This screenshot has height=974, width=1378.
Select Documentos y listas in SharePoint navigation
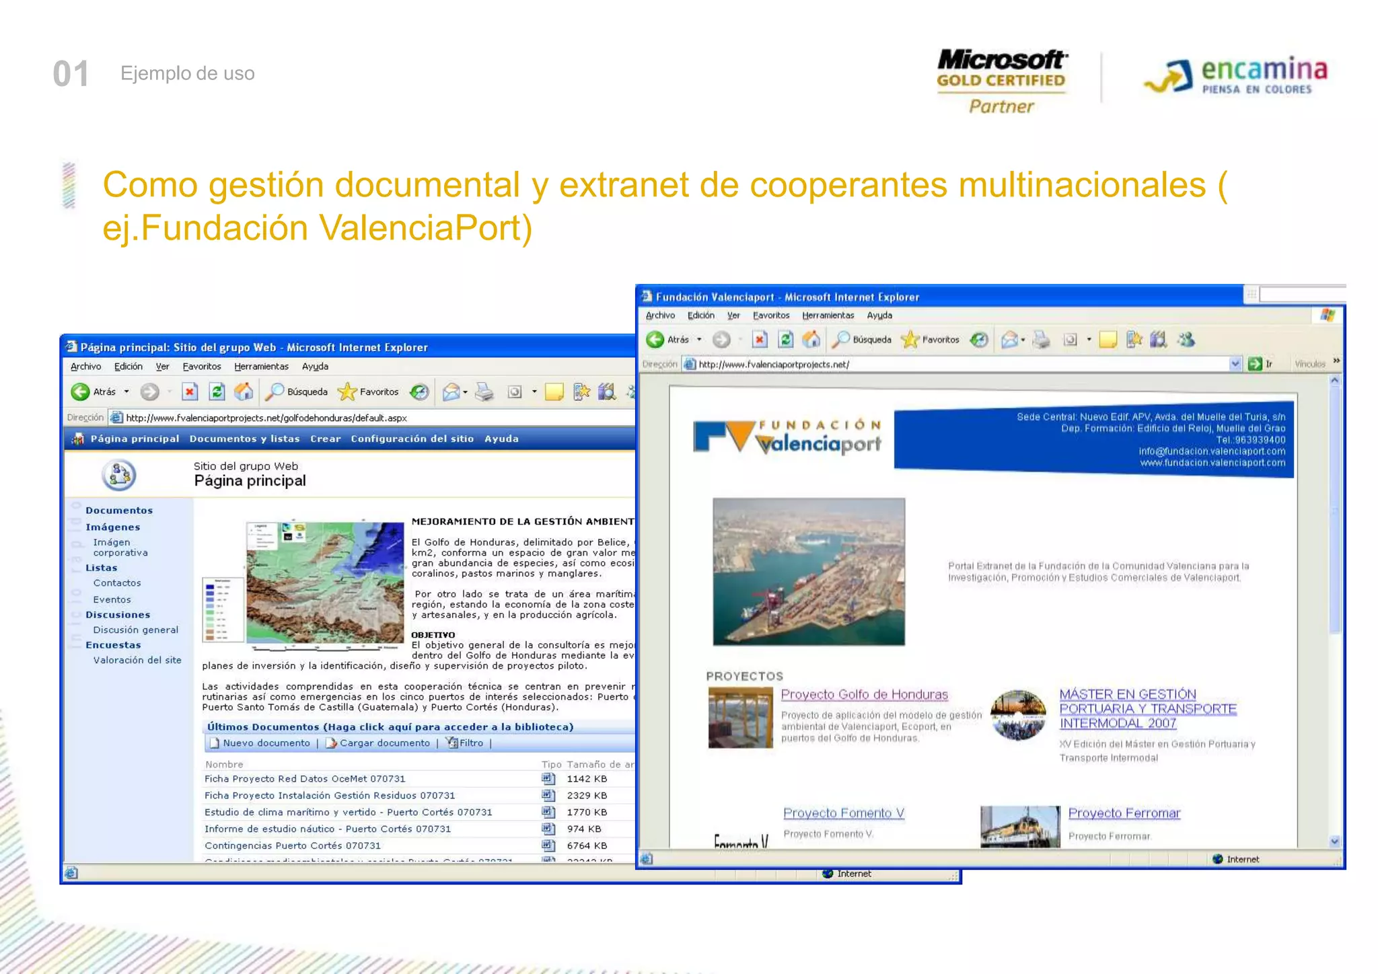point(245,439)
